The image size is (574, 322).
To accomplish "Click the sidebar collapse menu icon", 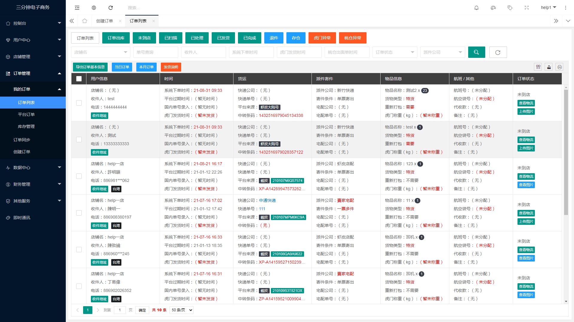I will click(x=77, y=8).
